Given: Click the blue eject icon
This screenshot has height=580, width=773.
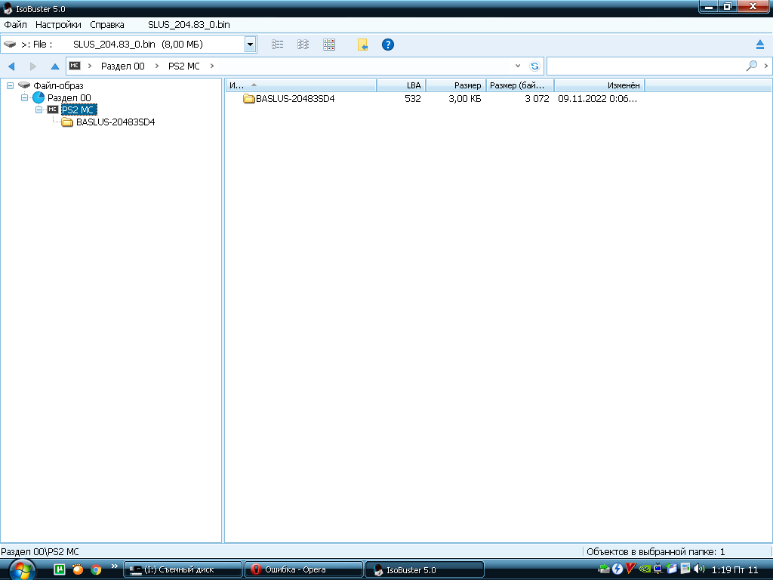Looking at the screenshot, I should click(760, 45).
